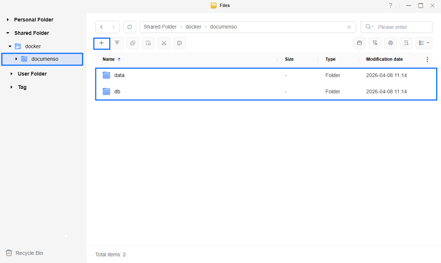Viewport: 441px width, 263px height.
Task: Click the cut scissors icon
Action: pyautogui.click(x=164, y=43)
